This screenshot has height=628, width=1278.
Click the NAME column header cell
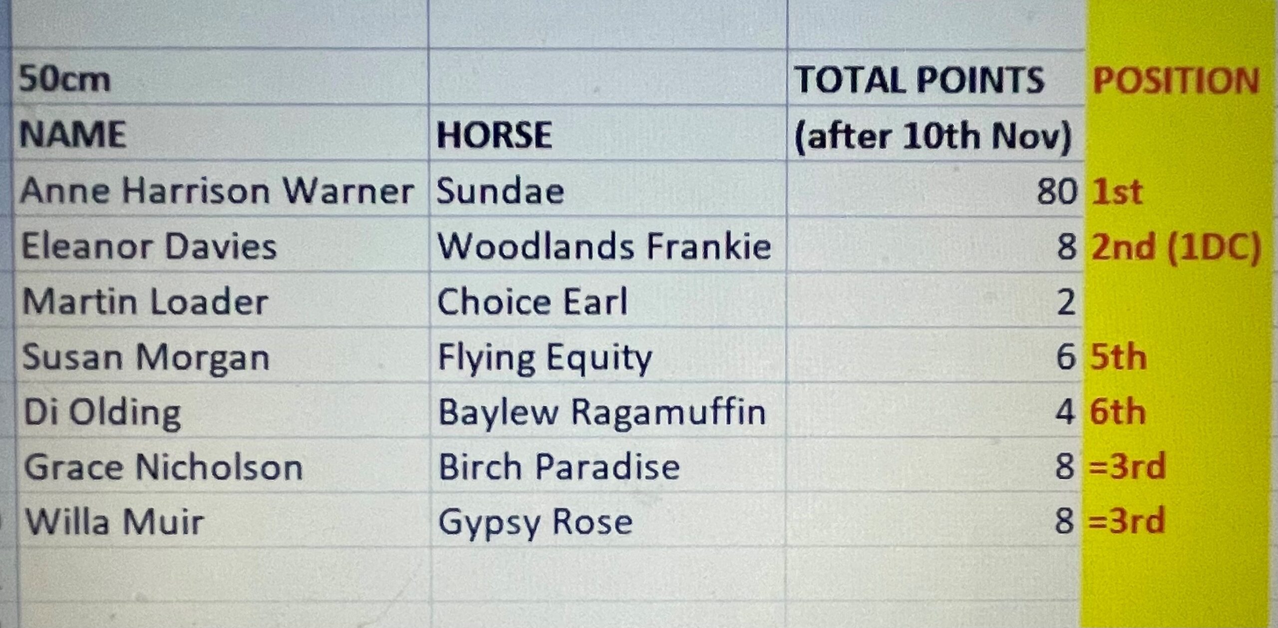coord(220,133)
